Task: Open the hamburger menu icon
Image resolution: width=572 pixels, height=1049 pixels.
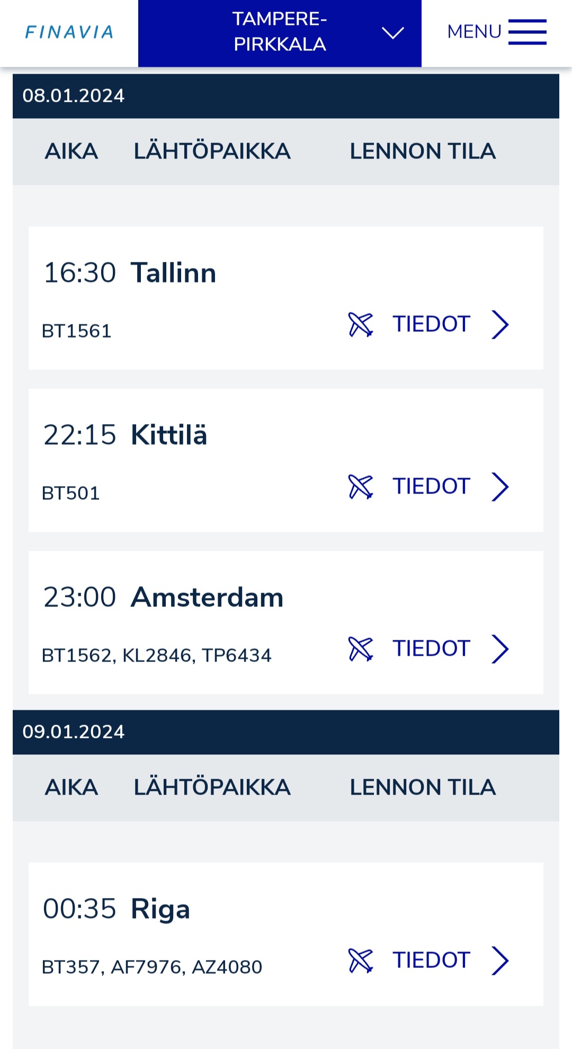Action: [527, 32]
